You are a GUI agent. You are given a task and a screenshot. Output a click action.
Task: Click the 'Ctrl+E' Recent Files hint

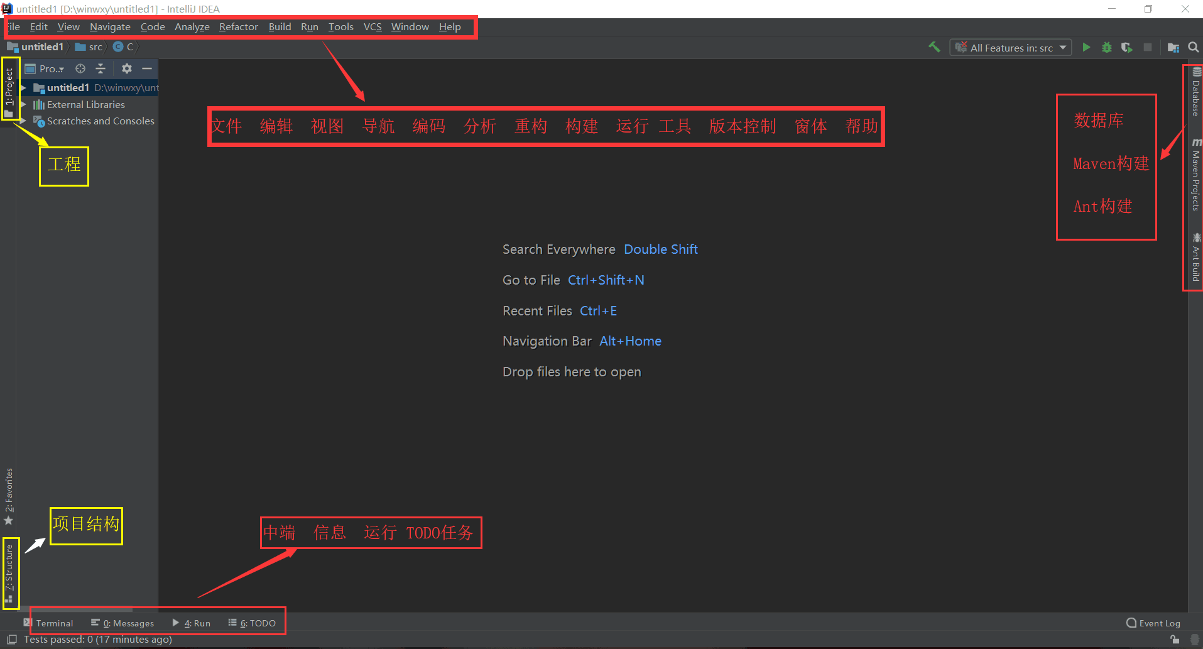(599, 311)
